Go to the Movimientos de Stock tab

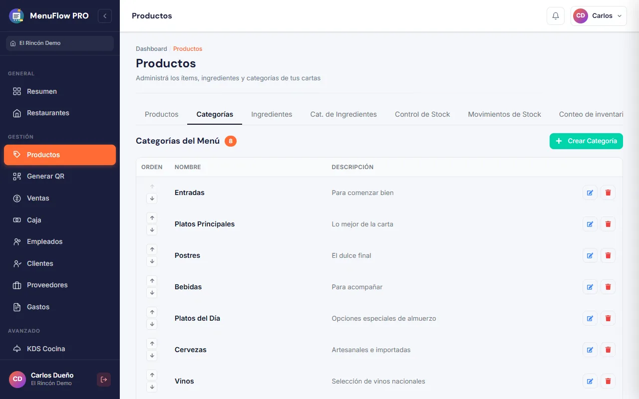point(504,114)
